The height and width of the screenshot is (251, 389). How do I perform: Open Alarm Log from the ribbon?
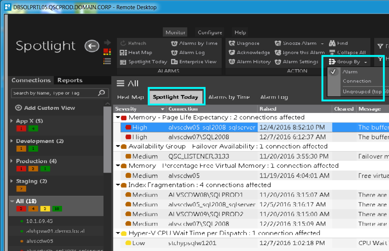pyautogui.click(x=188, y=52)
